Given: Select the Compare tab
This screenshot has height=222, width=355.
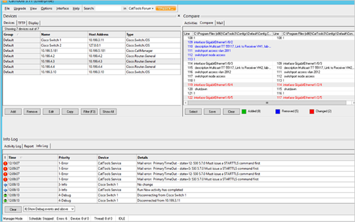Looking at the screenshot, I should click(x=206, y=22).
